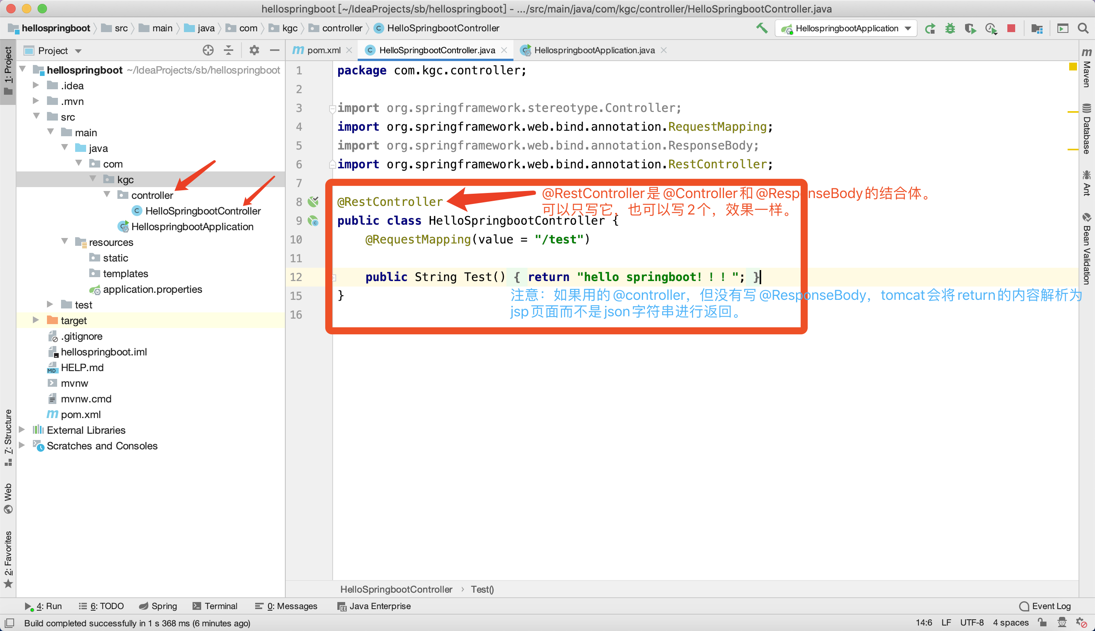Screen dimensions: 1095x631
Task: Open the Terminal tool window
Action: point(215,606)
